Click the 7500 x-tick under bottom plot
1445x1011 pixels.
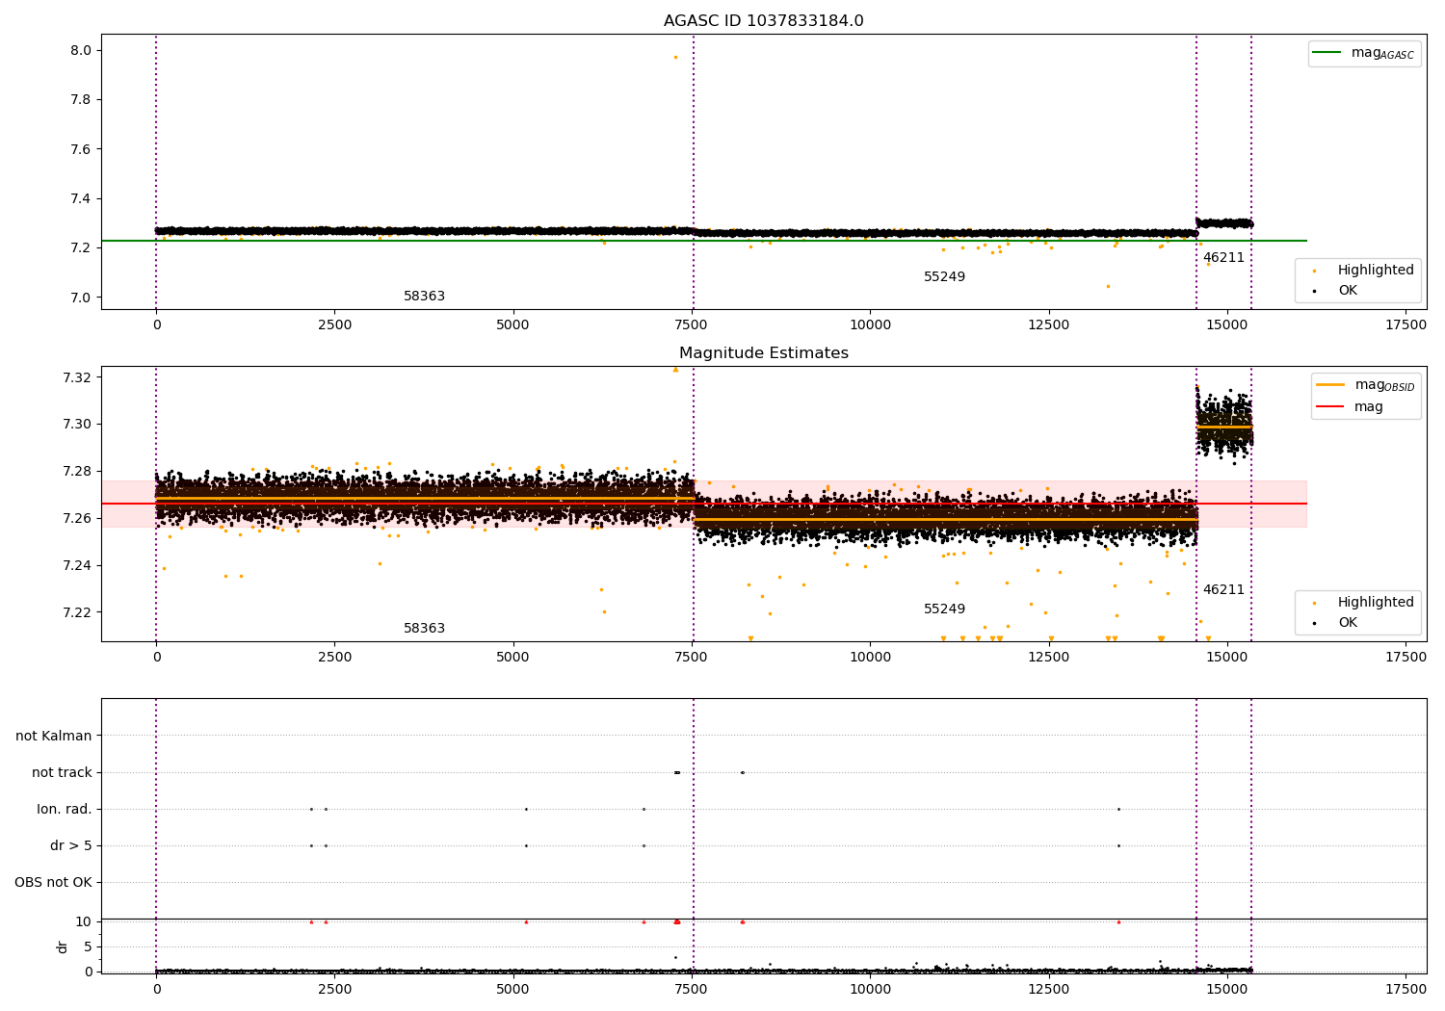692,989
